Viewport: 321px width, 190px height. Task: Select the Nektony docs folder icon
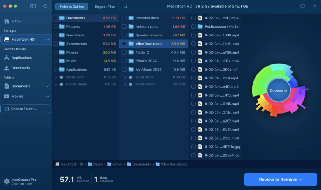click(x=131, y=26)
